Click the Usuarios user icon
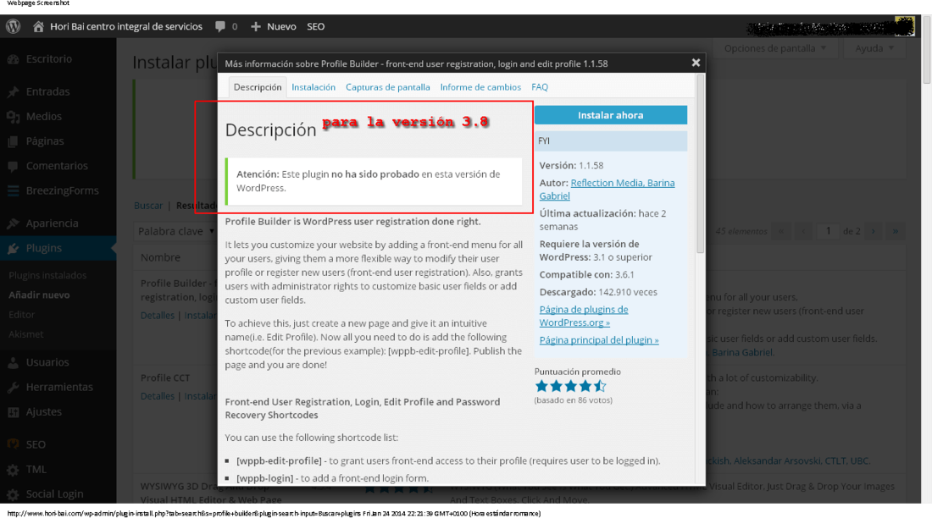The height and width of the screenshot is (518, 932). [13, 362]
